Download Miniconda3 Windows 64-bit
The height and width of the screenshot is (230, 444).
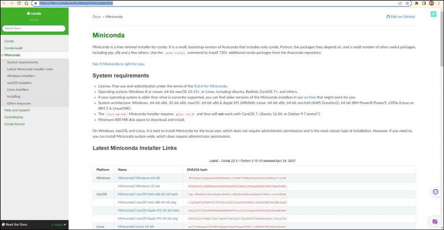(x=139, y=178)
